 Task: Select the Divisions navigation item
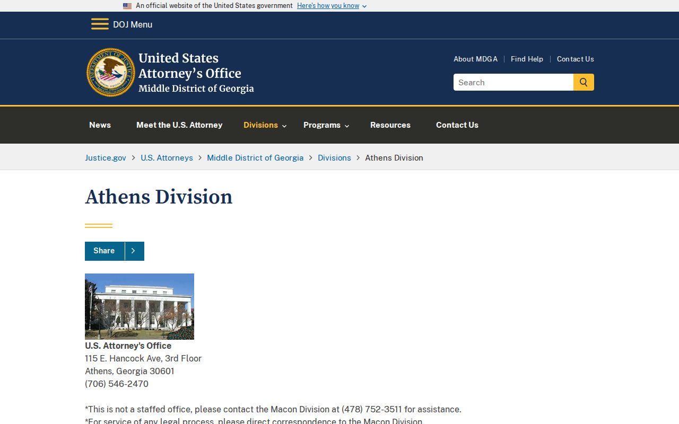click(x=260, y=125)
